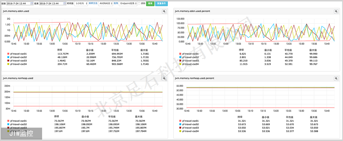Open the end time calendar picker icon
This screenshot has height=141, width=343.
pyautogui.click(x=64, y=3)
